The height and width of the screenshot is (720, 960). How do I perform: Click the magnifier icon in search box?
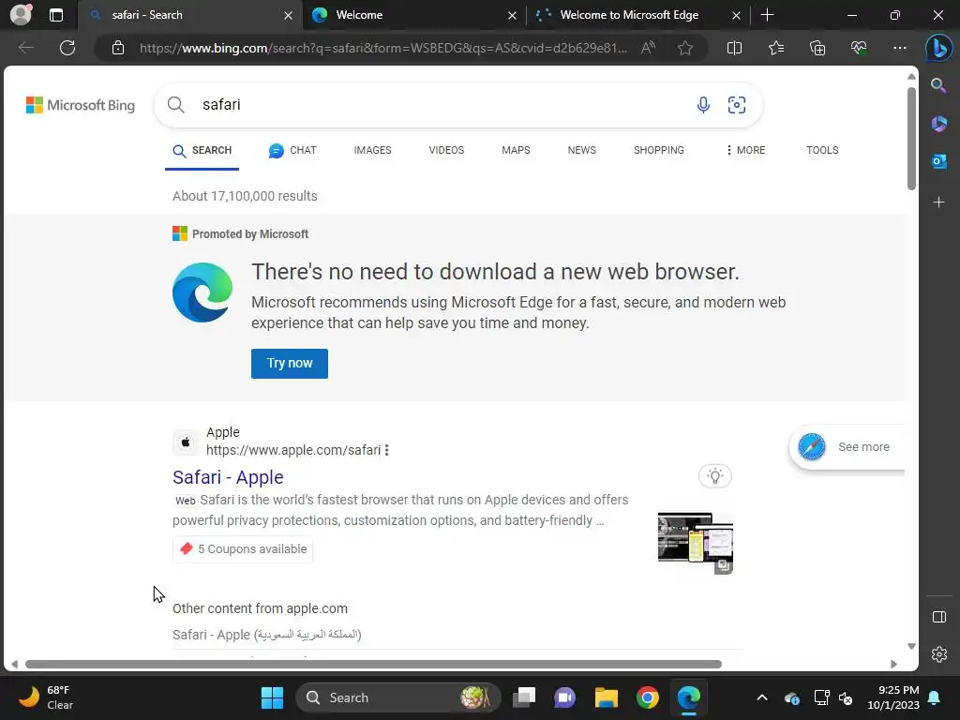coord(175,105)
